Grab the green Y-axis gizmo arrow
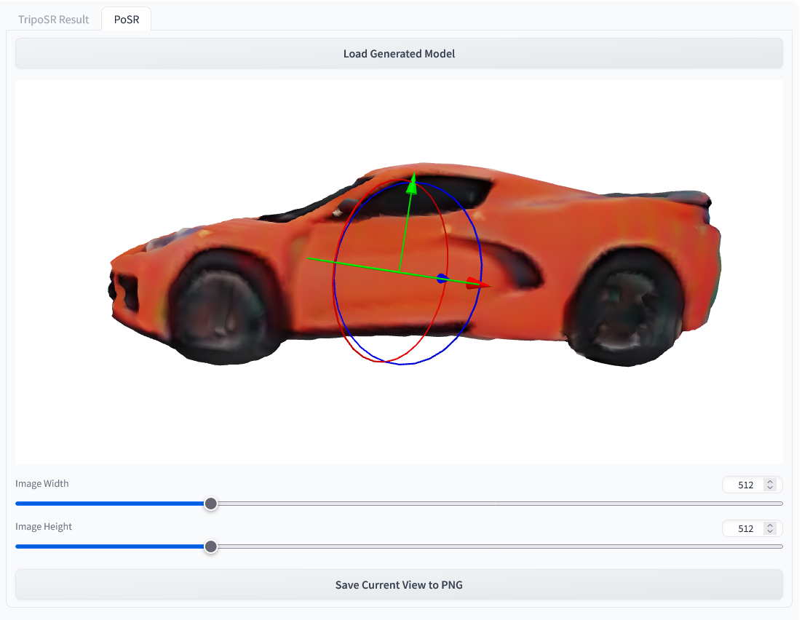 pos(412,184)
